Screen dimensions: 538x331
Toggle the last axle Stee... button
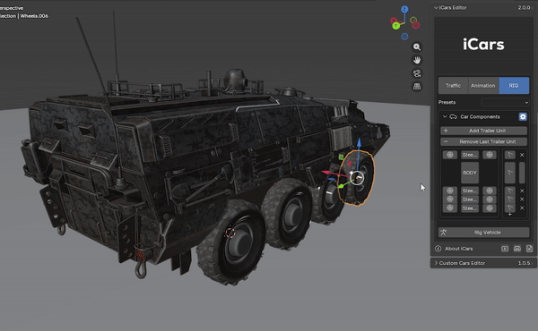470,208
